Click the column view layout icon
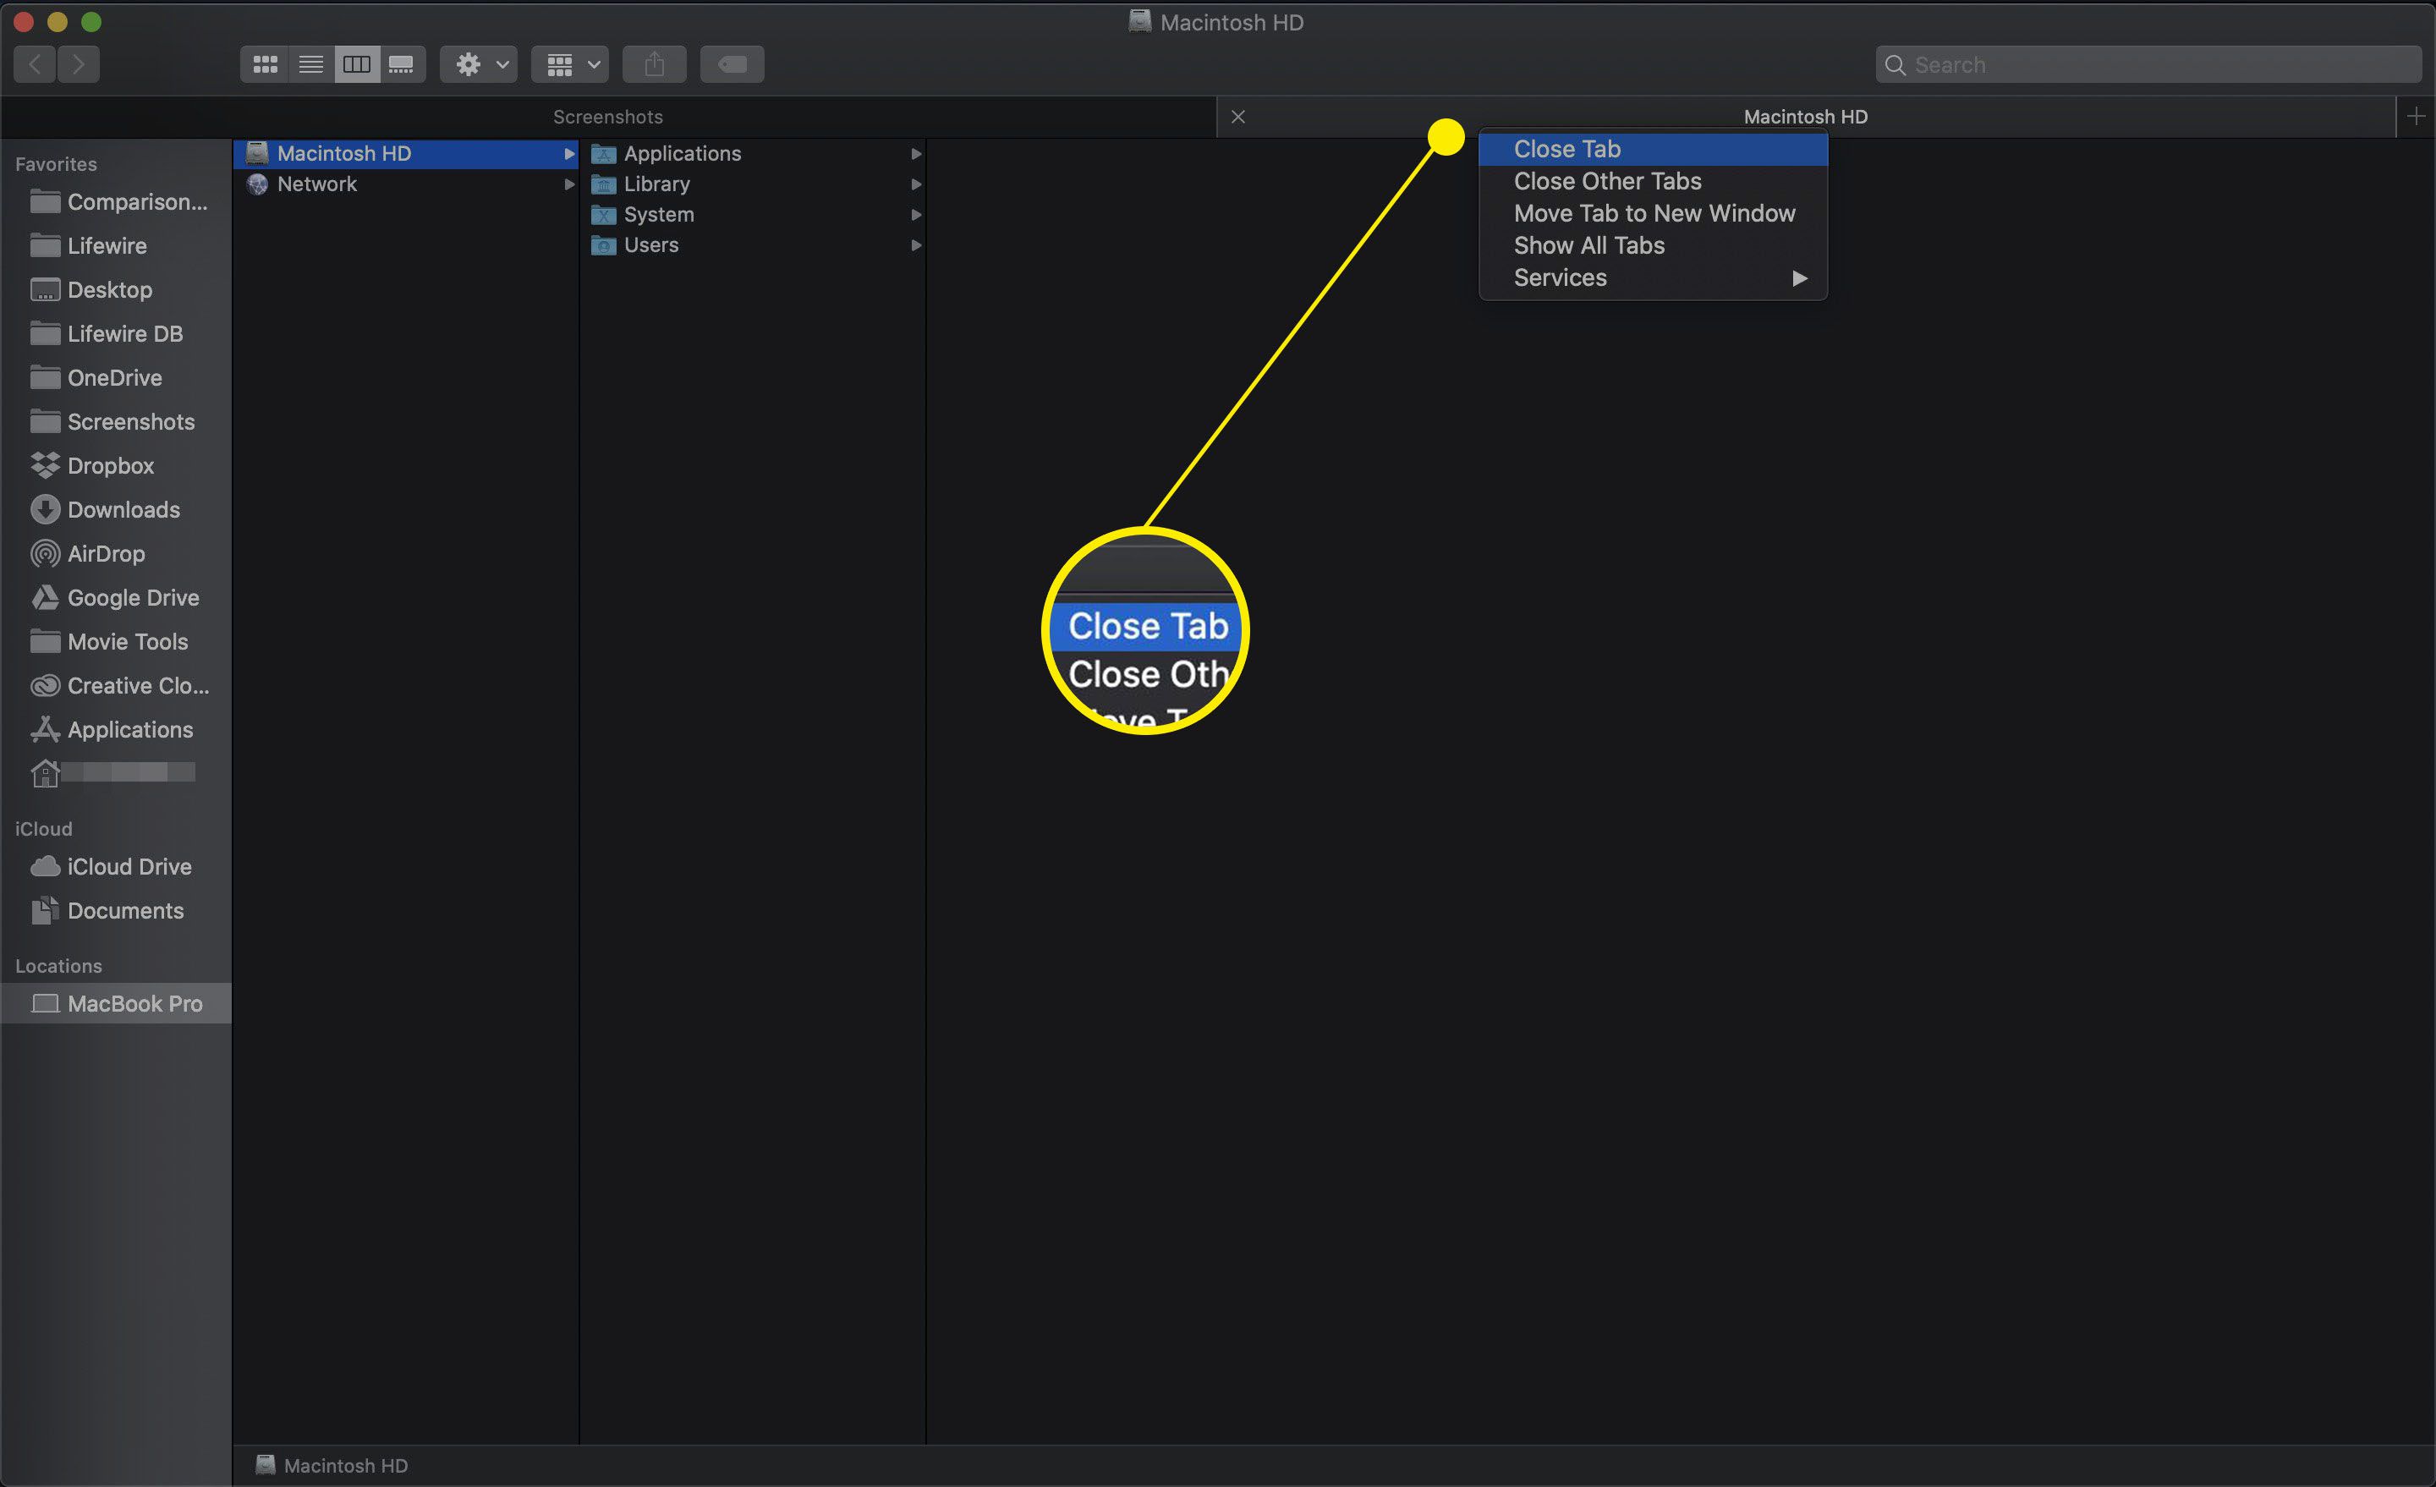Image resolution: width=2436 pixels, height=1487 pixels. point(357,63)
